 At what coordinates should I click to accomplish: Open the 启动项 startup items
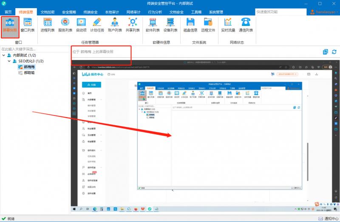81,25
